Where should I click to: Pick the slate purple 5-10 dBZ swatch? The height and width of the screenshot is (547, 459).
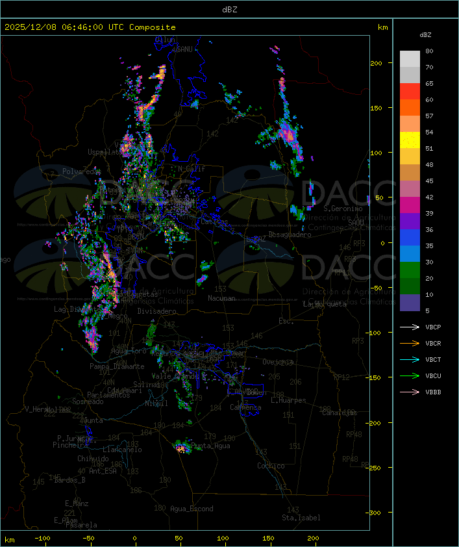410,303
